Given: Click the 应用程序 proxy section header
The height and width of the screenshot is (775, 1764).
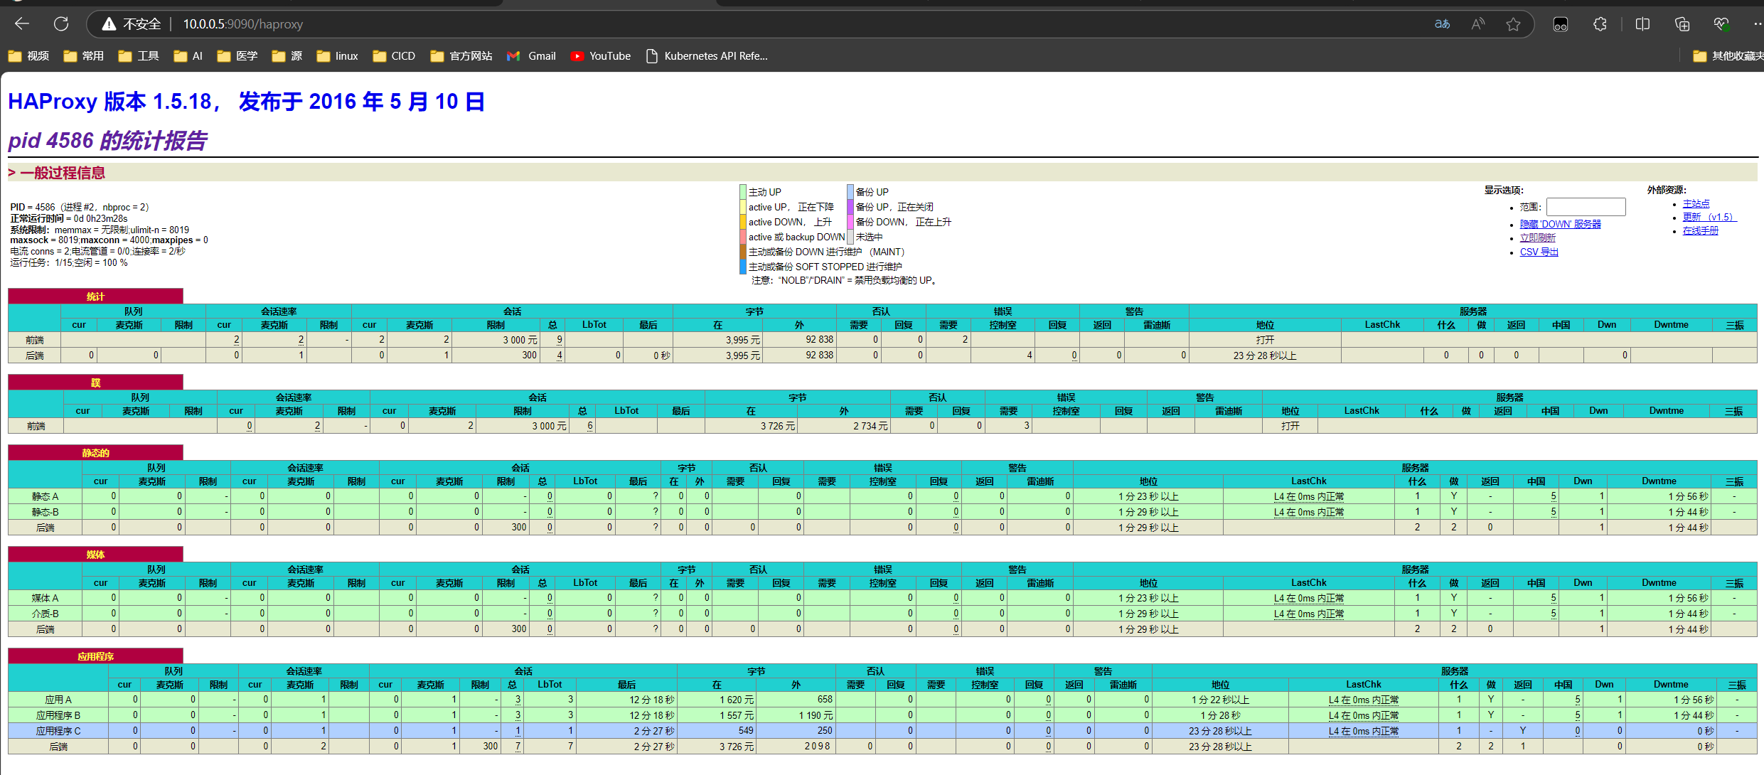Looking at the screenshot, I should [95, 656].
